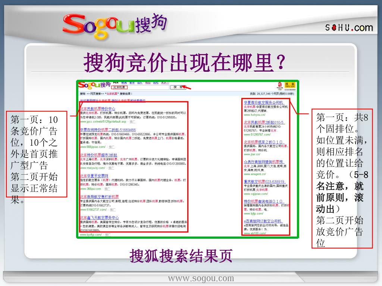Open result 北京华夏平安票网
The width and height of the screenshot is (382, 286).
click(94, 176)
